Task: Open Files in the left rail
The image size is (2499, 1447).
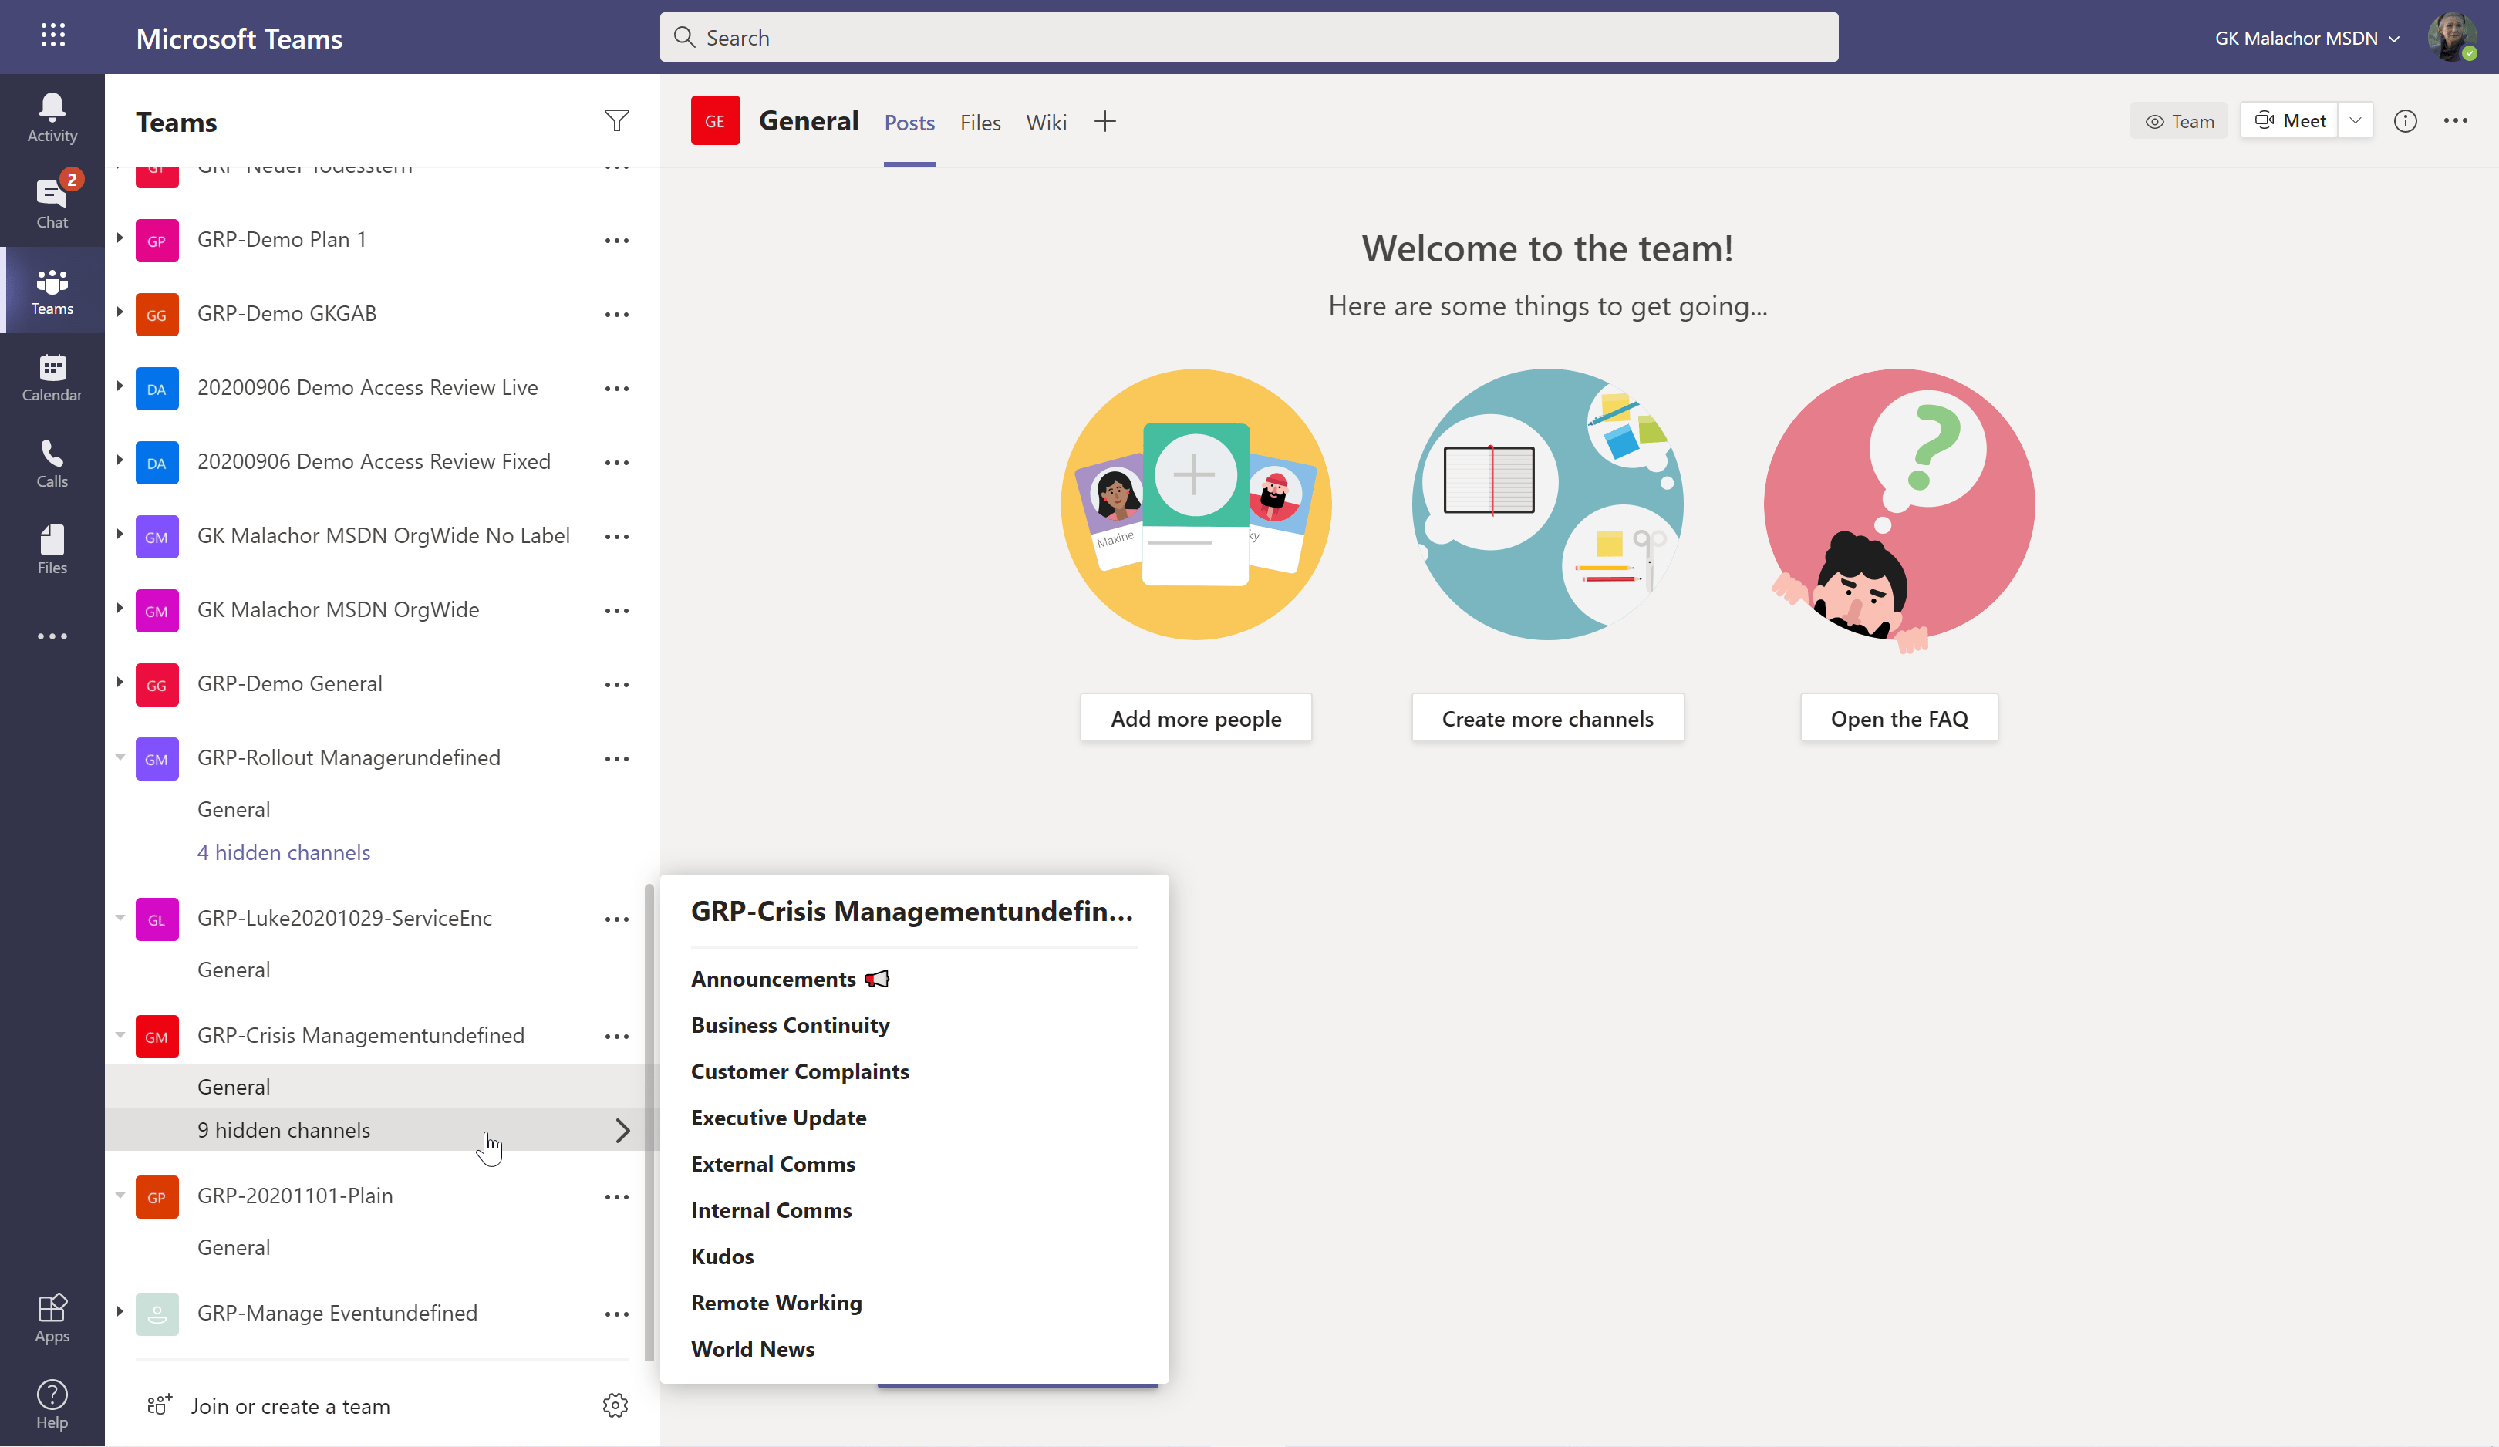Action: click(52, 549)
